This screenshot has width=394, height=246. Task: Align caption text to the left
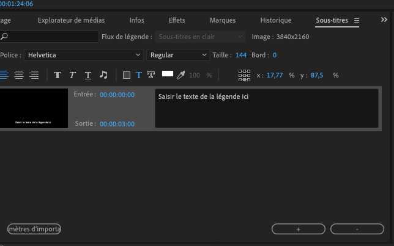[x=4, y=74]
